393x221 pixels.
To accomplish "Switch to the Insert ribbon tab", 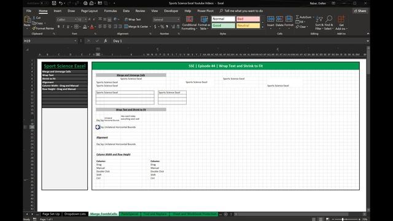I will tap(57, 11).
